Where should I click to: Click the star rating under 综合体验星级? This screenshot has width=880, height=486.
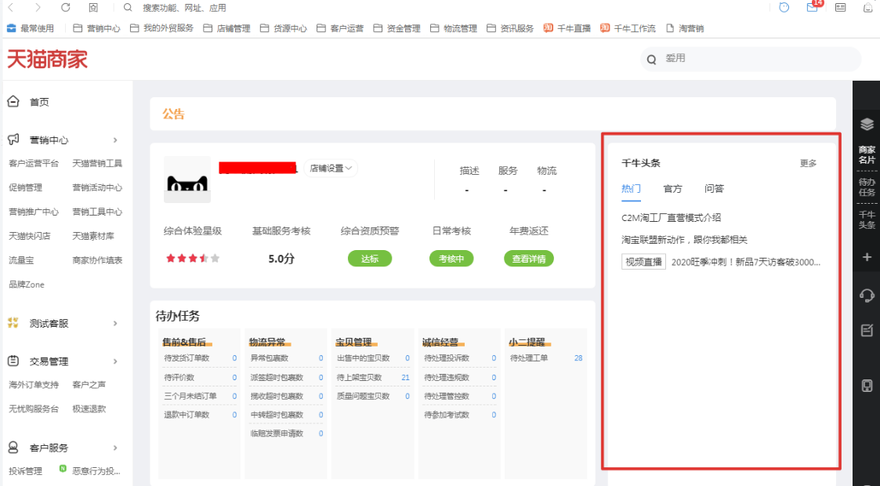193,258
